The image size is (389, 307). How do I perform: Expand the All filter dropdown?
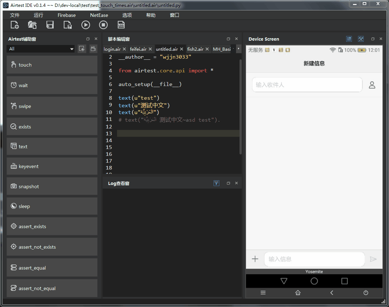(x=41, y=49)
